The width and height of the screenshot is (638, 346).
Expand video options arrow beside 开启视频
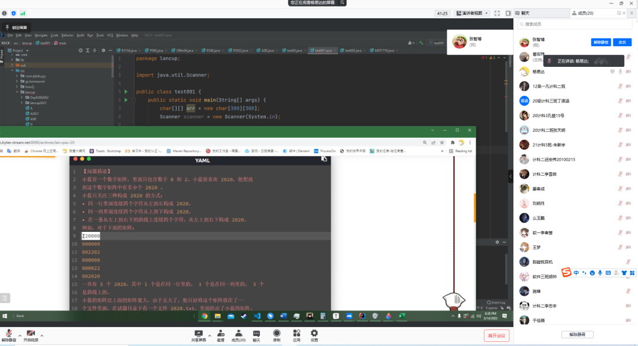coord(41,335)
